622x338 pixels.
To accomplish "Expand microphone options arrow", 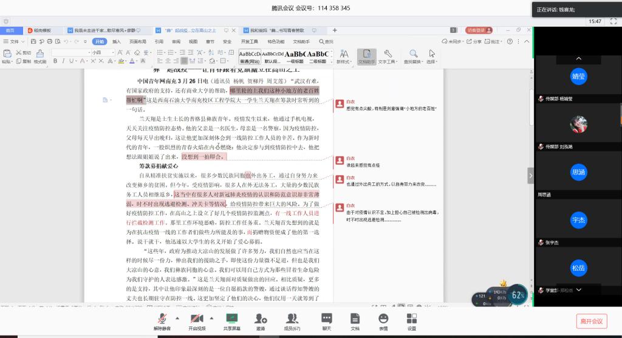I will pyautogui.click(x=177, y=318).
